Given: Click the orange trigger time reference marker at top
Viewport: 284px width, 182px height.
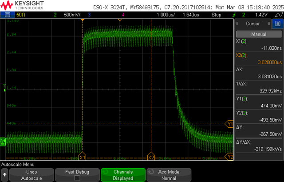Looking at the screenshot, I should point(83,20).
